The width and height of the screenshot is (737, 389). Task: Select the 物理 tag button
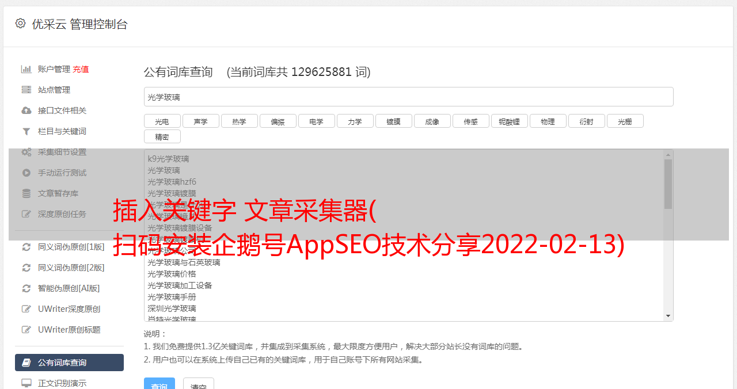coord(548,121)
